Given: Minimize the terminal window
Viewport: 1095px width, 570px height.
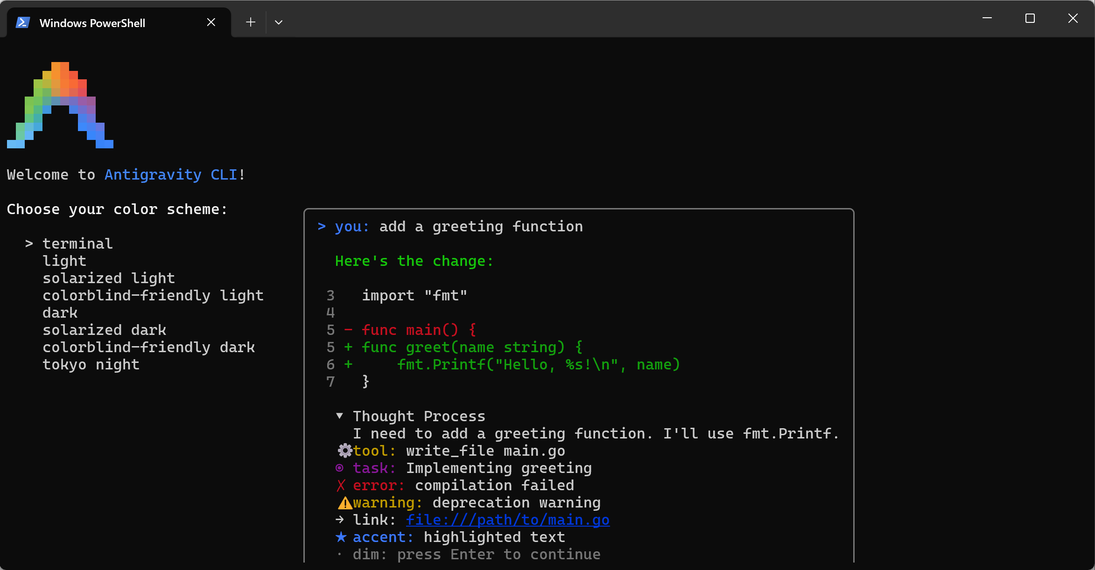Looking at the screenshot, I should (987, 18).
